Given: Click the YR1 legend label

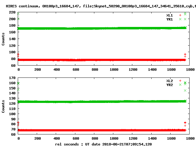Looking at the screenshot, I should (169, 19).
